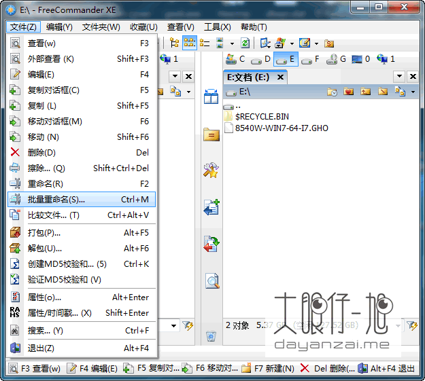Screen dimensions: 425x381
Task: Click the root folder icon in right address bar
Action: pyautogui.click(x=383, y=92)
